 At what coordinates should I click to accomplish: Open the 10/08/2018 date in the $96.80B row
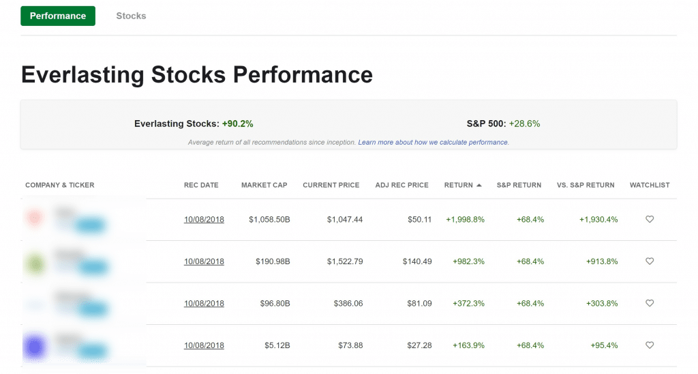coord(204,303)
